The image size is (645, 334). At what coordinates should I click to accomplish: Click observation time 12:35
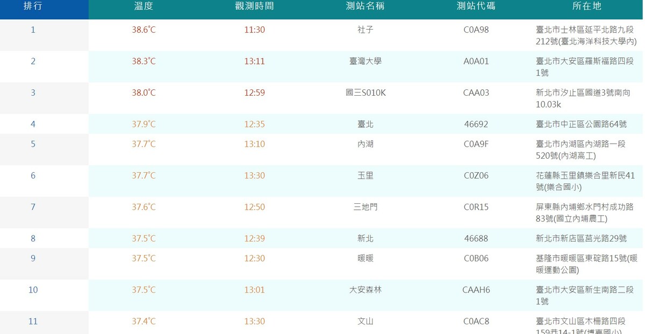pyautogui.click(x=254, y=124)
